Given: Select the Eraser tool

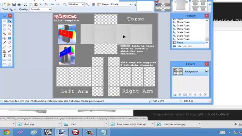Looking at the screenshot, I should [9, 42].
